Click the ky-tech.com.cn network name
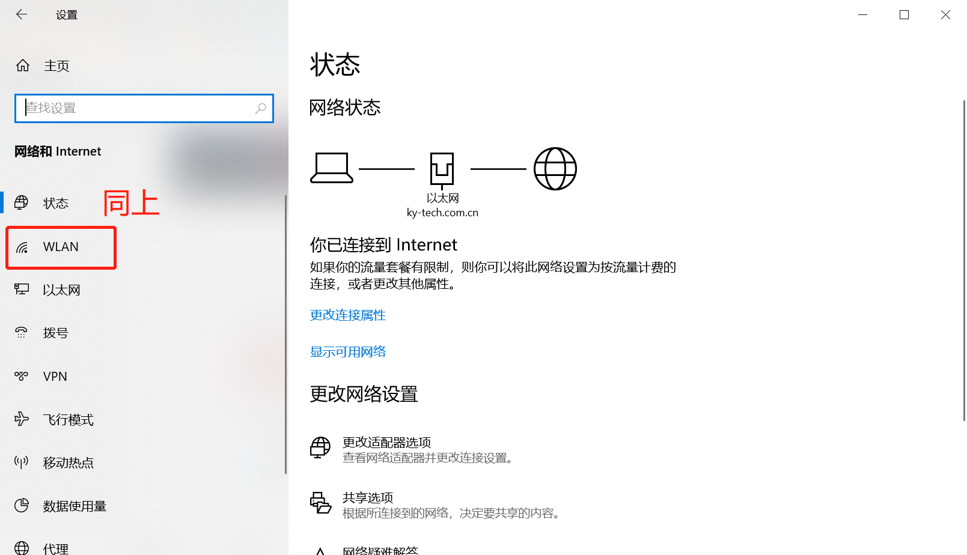967x555 pixels. tap(442, 213)
